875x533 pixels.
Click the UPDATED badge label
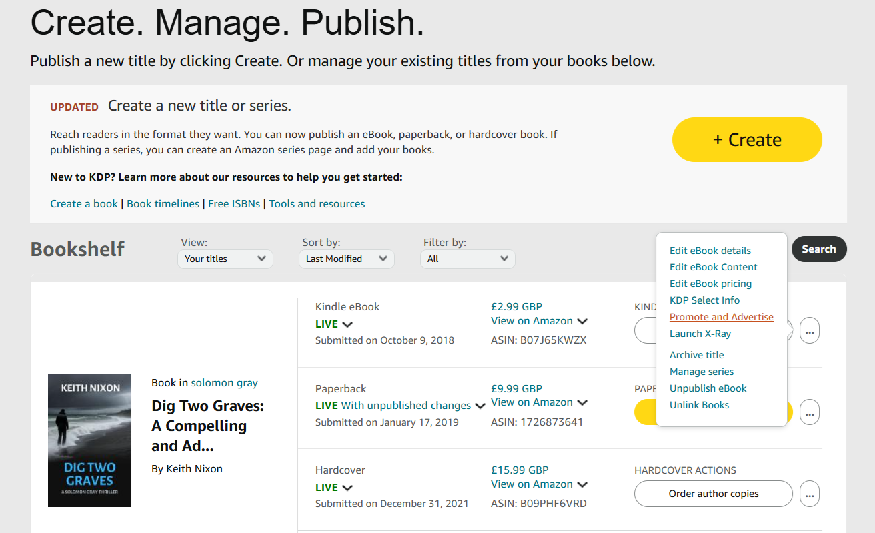pos(74,107)
